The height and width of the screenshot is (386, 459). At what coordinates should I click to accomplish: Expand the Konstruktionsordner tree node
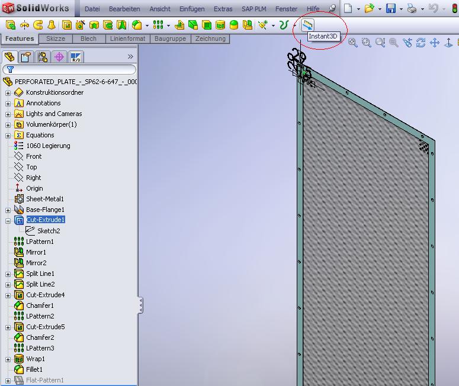(x=8, y=93)
